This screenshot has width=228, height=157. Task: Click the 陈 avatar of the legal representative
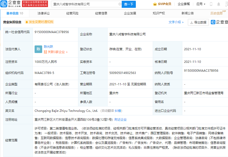click(38, 49)
